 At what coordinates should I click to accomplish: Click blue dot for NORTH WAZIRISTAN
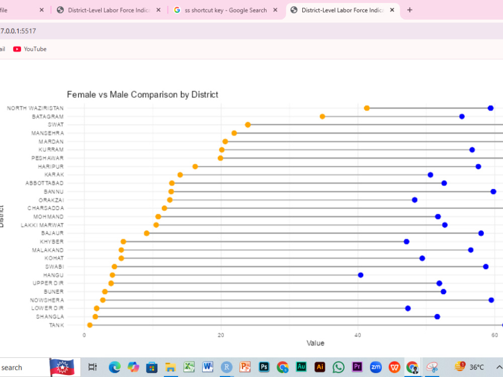click(x=490, y=108)
